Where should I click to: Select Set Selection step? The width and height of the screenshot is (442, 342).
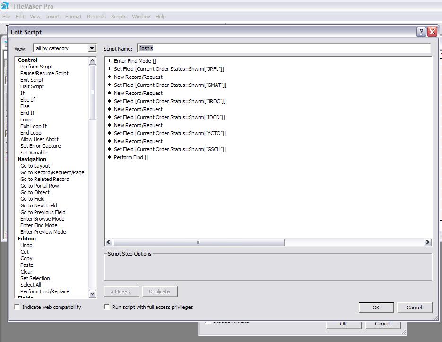[35, 278]
